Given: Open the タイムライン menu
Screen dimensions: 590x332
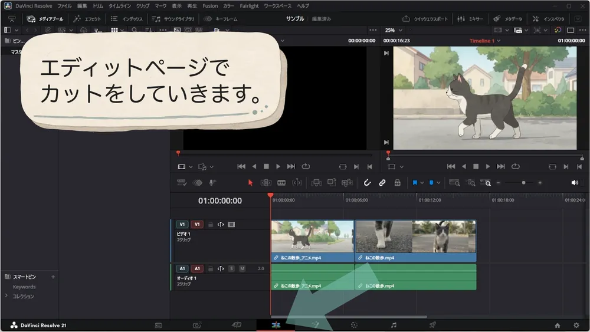Looking at the screenshot, I should pos(120,6).
